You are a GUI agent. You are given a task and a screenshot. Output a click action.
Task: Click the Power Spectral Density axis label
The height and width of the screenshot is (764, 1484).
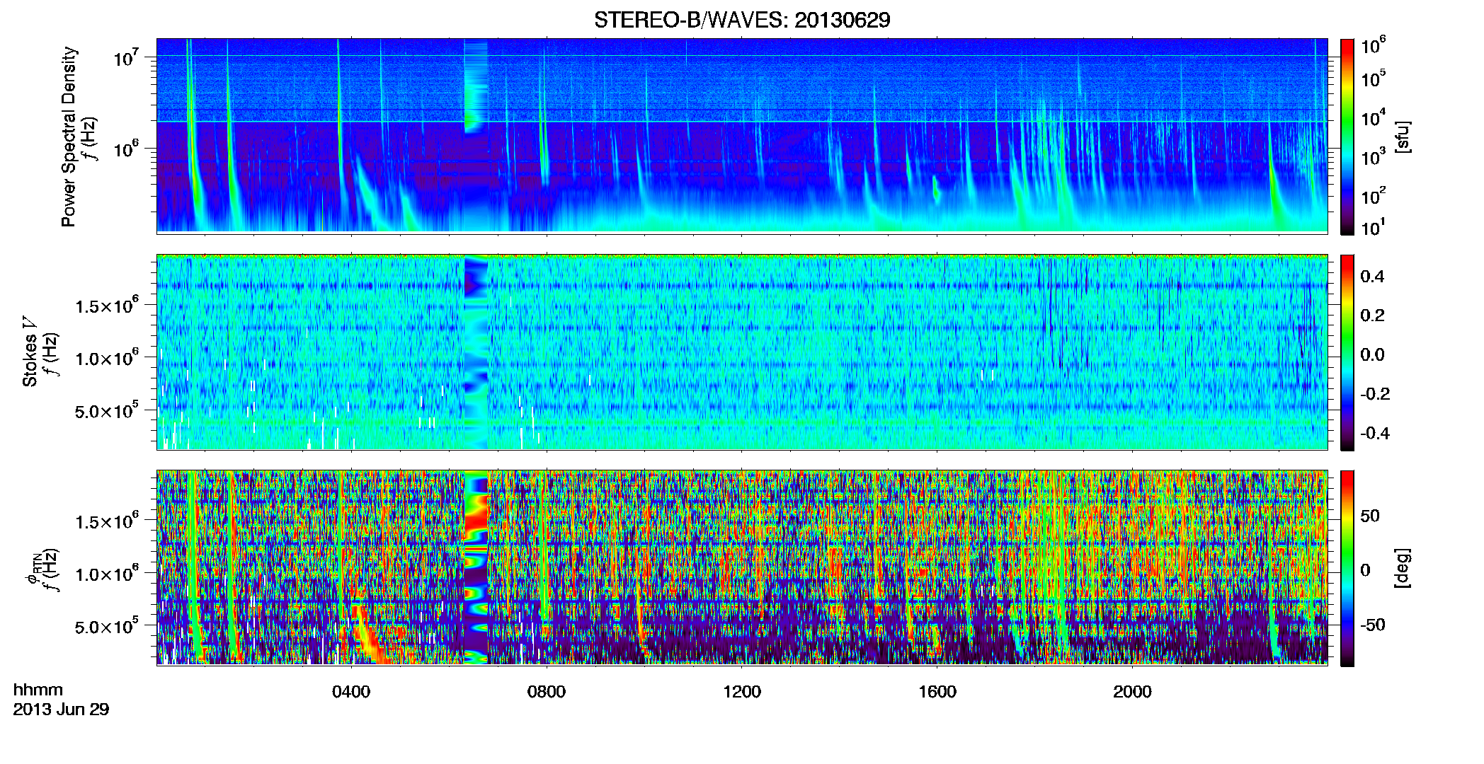[69, 137]
